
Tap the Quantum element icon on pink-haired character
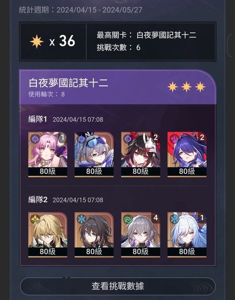tap(35, 138)
